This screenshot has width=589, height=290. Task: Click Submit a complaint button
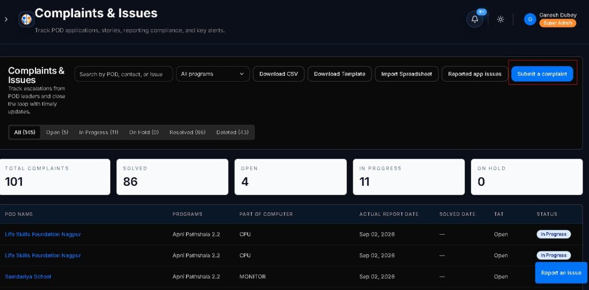coord(542,74)
